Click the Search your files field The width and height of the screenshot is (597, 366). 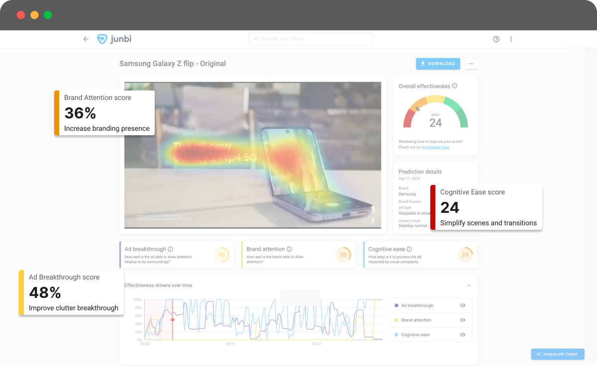pos(310,38)
